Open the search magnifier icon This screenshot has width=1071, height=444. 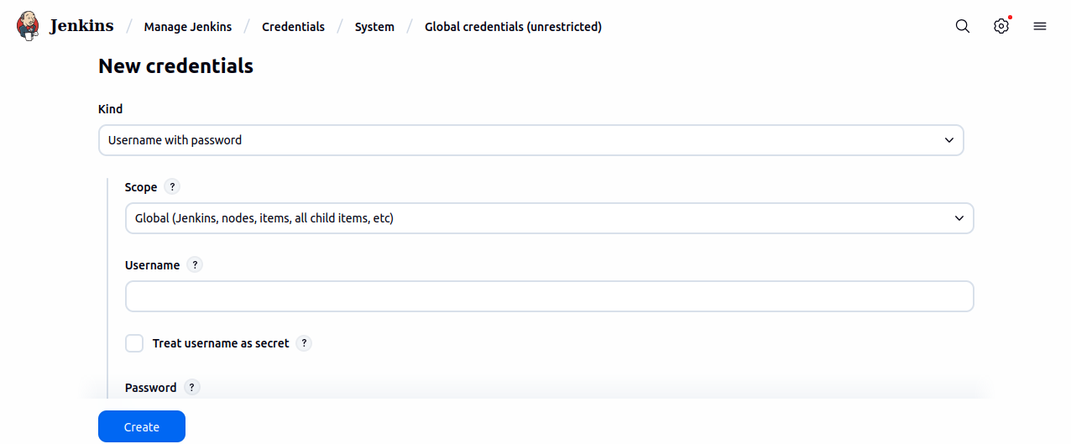pos(963,26)
